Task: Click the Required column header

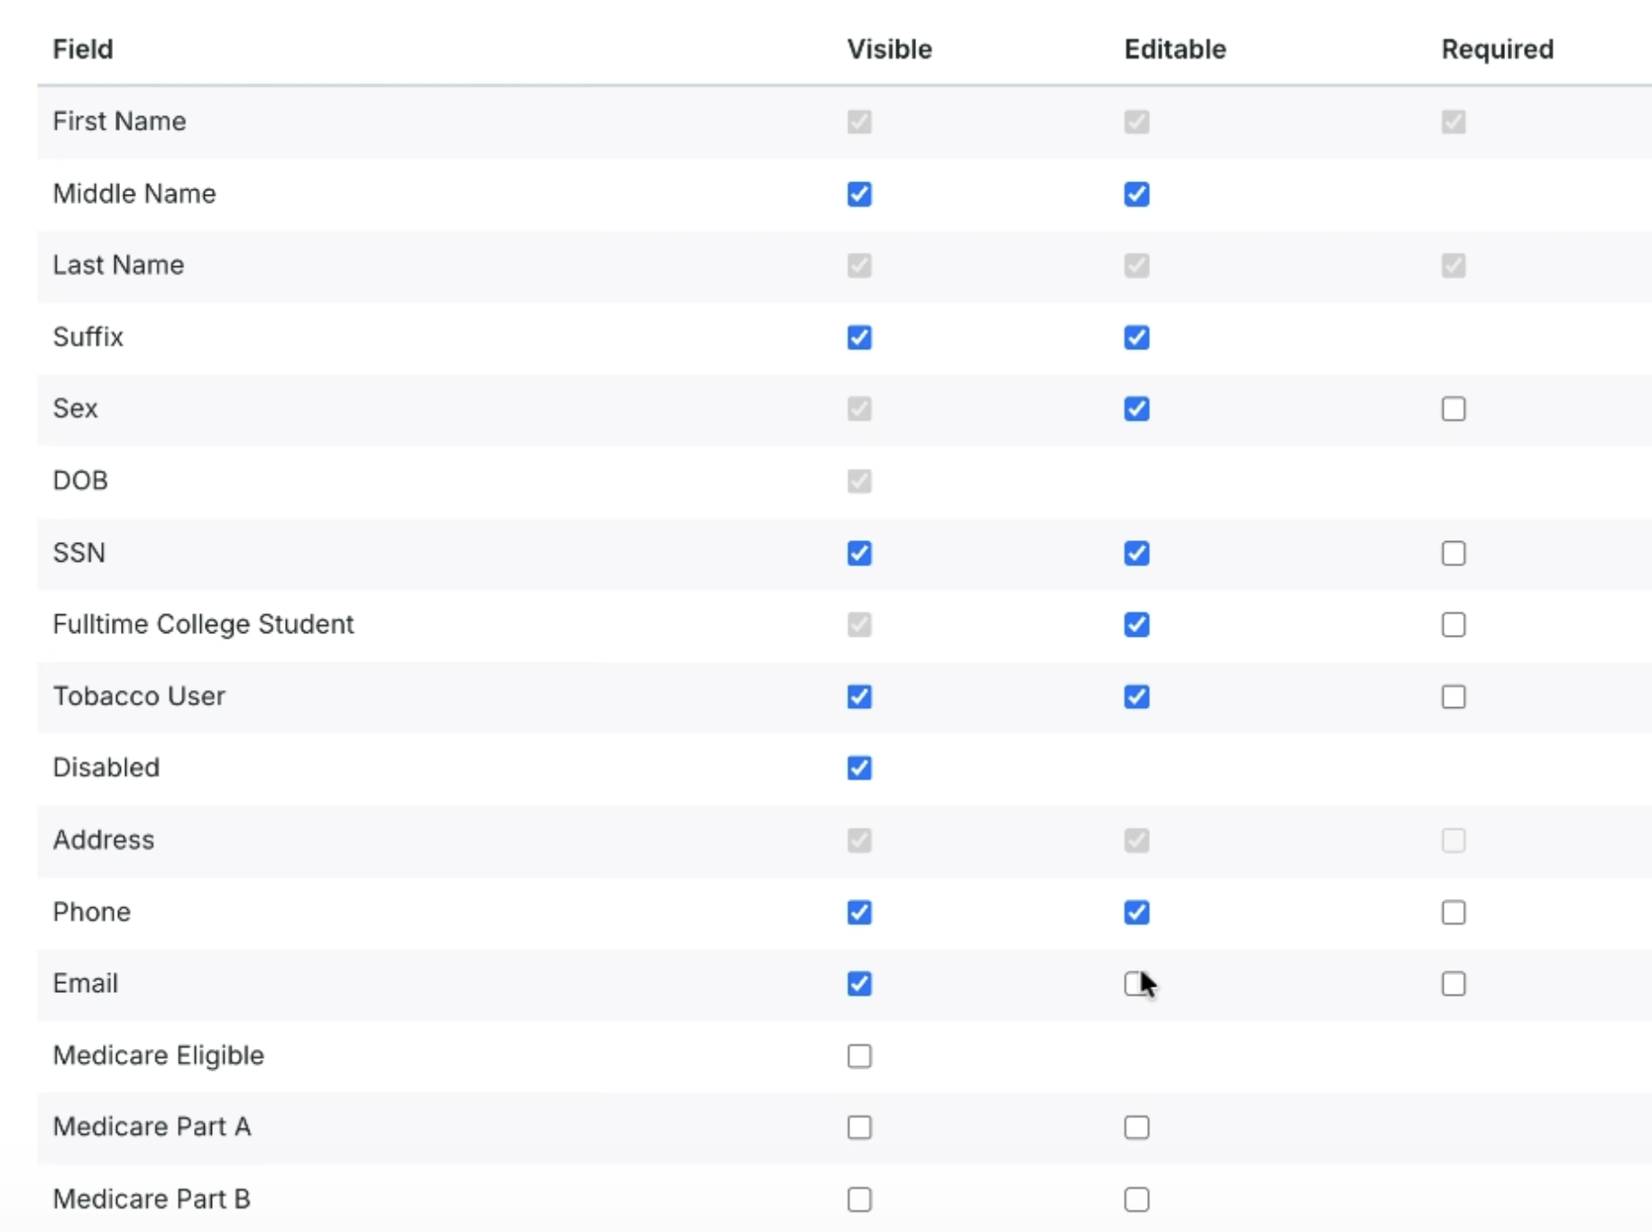Action: click(x=1497, y=49)
